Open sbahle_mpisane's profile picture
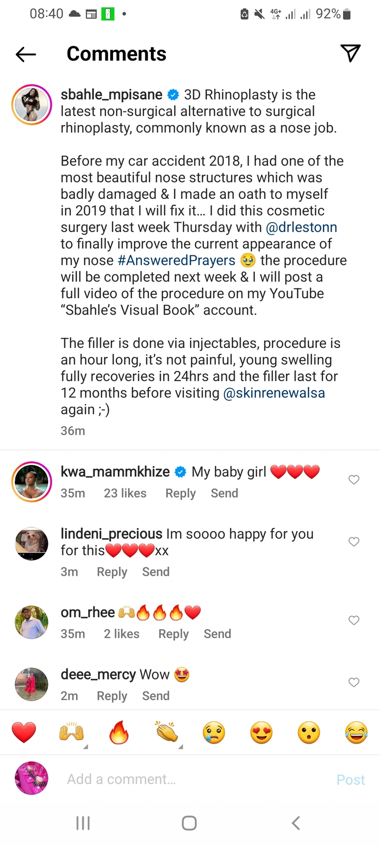380x846 pixels. [32, 104]
